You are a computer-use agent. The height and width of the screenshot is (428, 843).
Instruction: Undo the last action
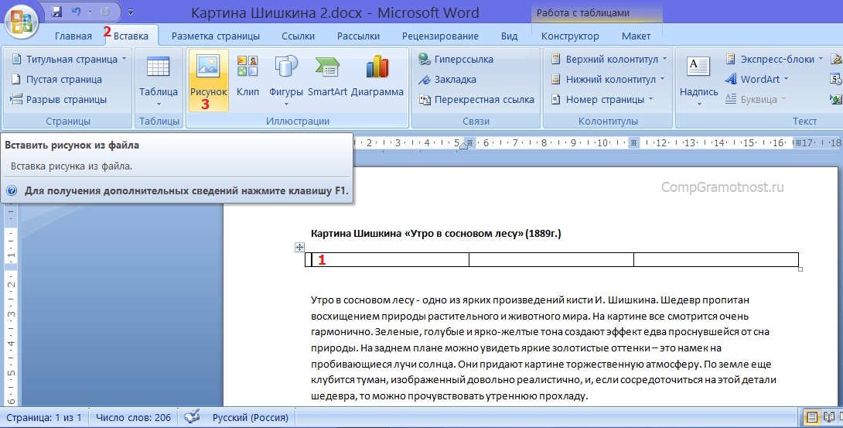[76, 12]
